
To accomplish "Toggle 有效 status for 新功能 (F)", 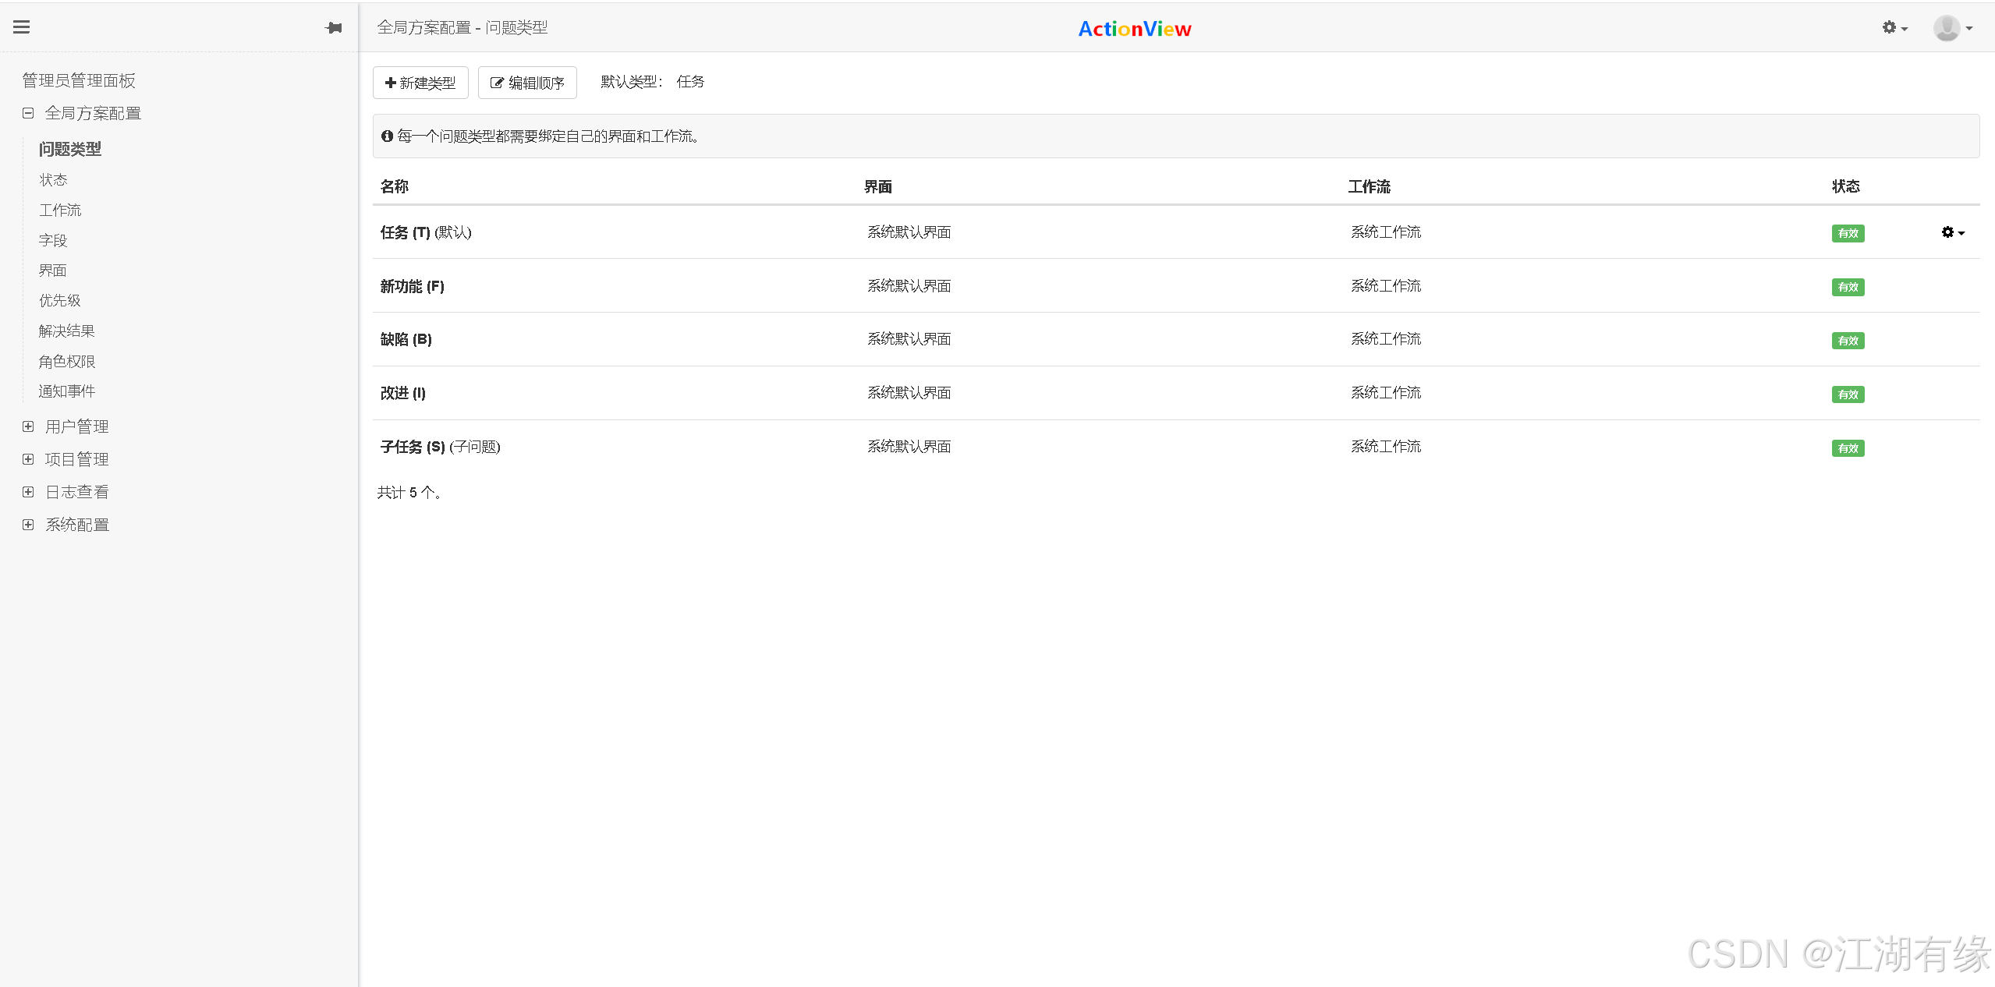I will [x=1848, y=287].
